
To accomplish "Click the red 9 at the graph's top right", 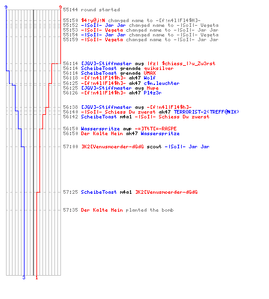I will tap(60, 7).
